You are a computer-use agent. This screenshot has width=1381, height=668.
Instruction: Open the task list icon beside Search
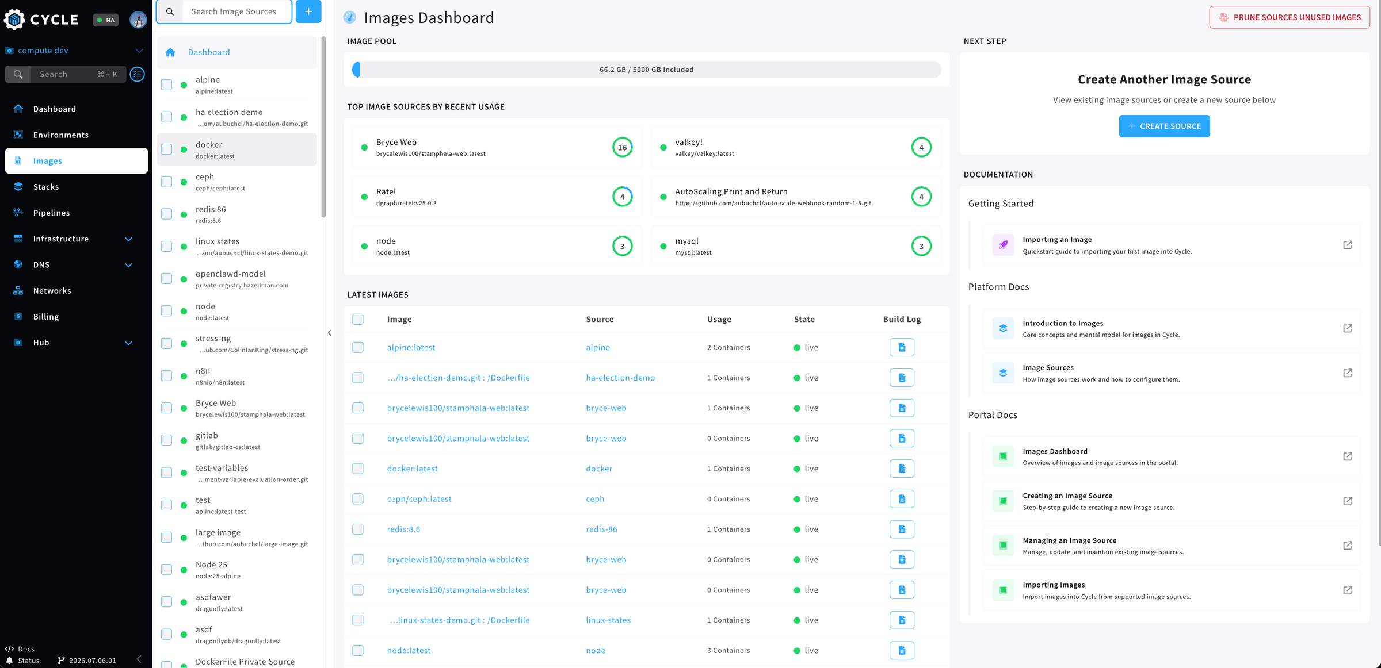tap(138, 74)
